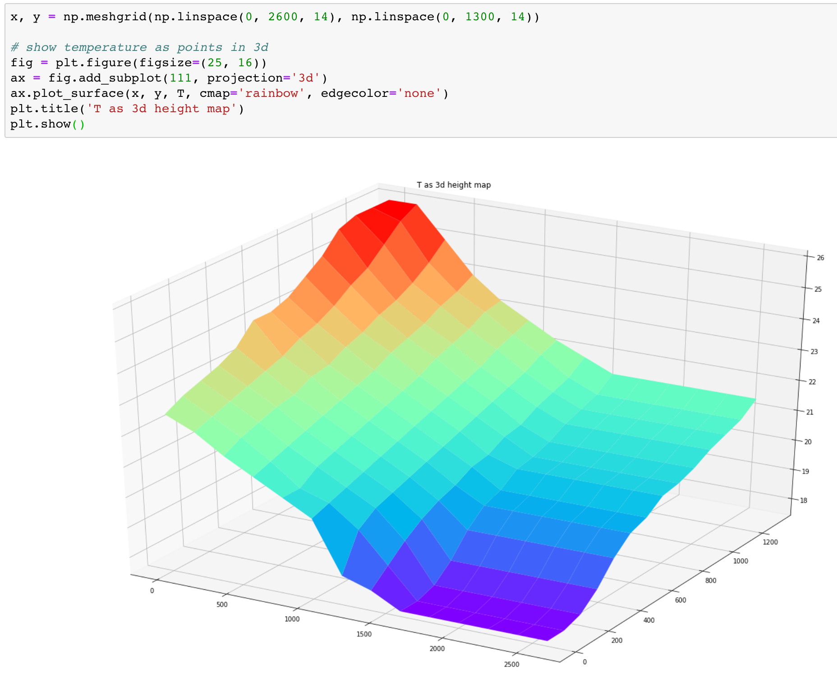The width and height of the screenshot is (837, 684).
Task: Place cursor on the plt.show() line
Action: (47, 124)
